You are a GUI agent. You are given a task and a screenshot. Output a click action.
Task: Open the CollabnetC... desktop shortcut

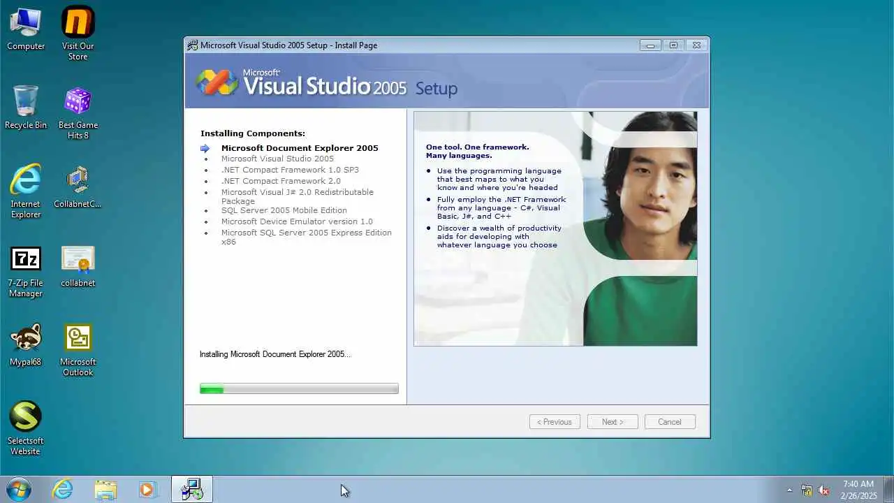[x=78, y=187]
